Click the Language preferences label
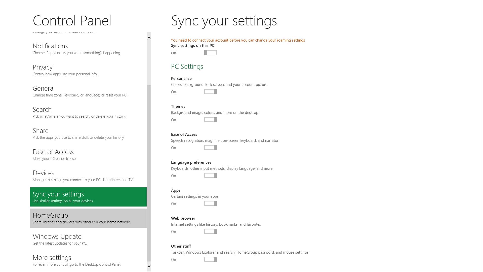 click(191, 162)
